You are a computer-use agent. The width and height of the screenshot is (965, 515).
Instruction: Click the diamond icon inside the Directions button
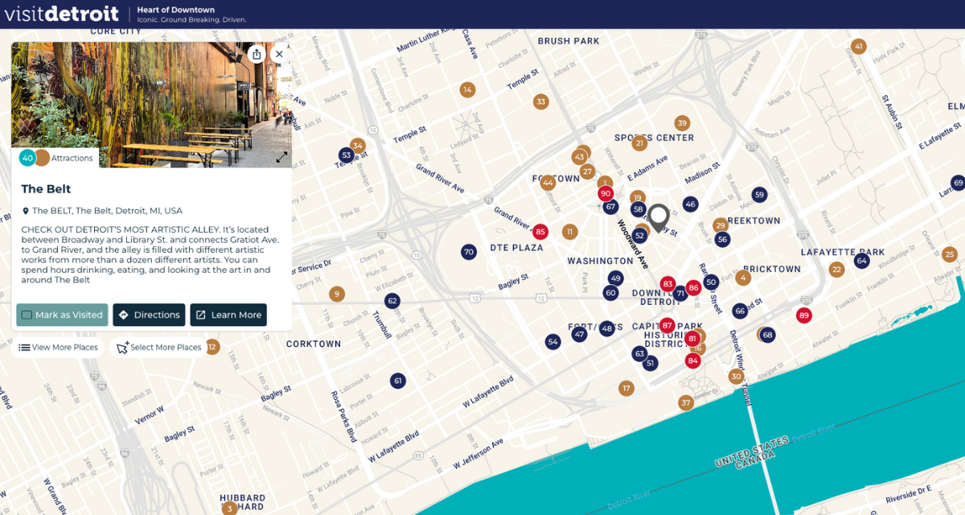[124, 315]
